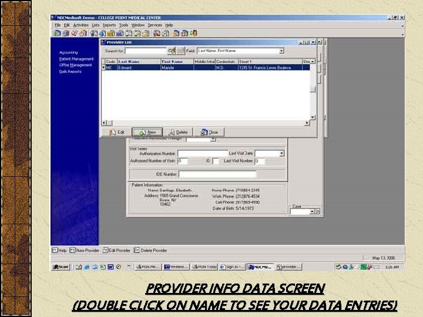Click the Edit button in Provider List

point(116,132)
